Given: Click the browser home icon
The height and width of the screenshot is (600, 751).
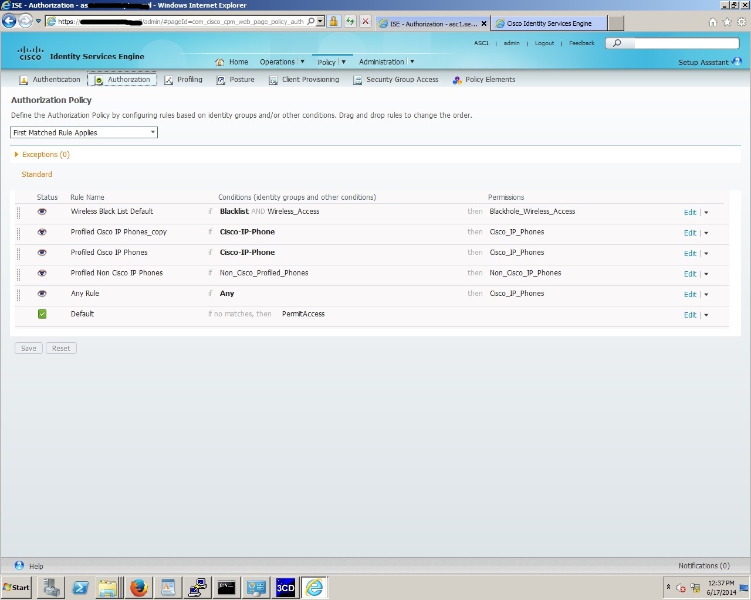Looking at the screenshot, I should (713, 22).
